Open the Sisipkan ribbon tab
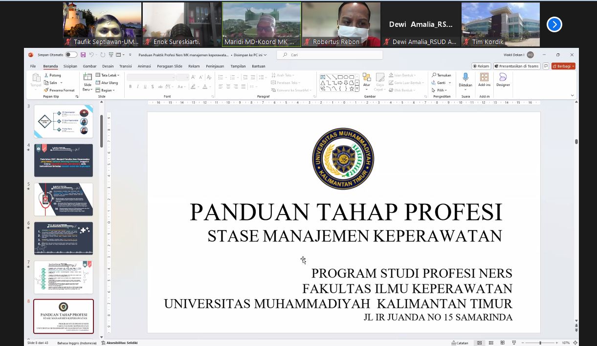597x346 pixels. [70, 66]
